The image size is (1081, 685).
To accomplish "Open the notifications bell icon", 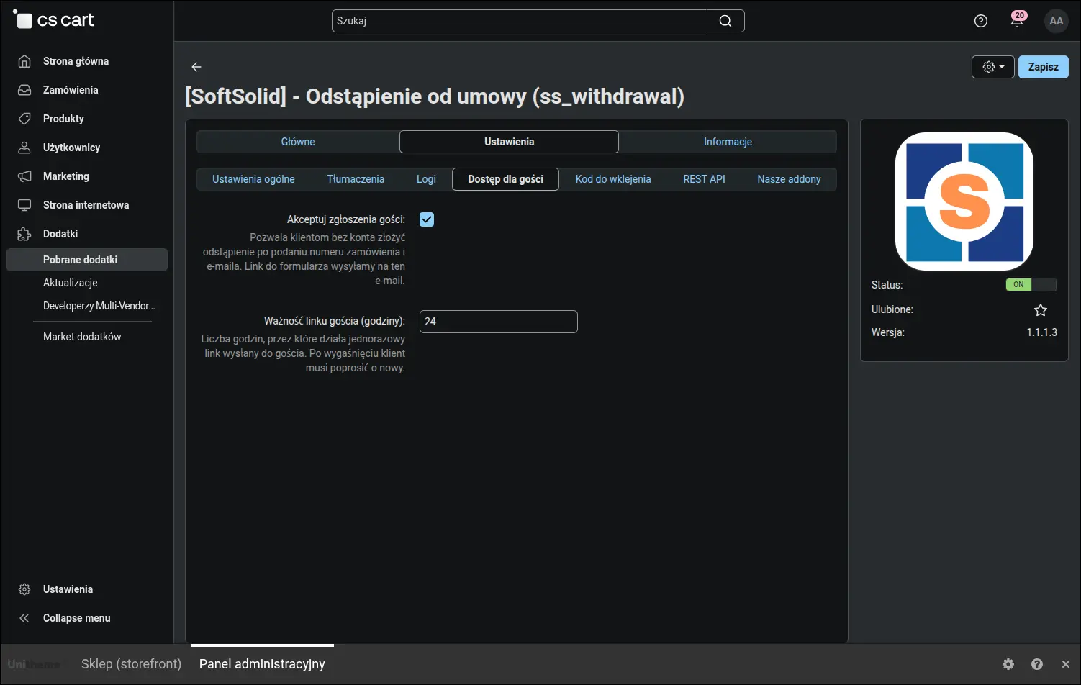I will click(x=1017, y=20).
